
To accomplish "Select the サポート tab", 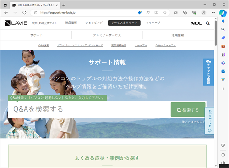I will (36, 35).
